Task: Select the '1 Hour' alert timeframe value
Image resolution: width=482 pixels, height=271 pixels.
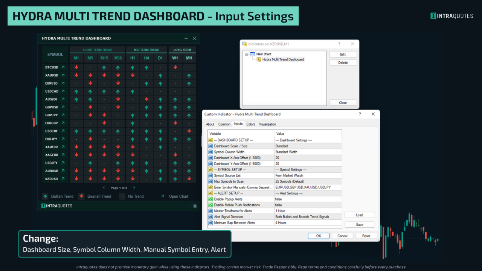Action: (308, 211)
